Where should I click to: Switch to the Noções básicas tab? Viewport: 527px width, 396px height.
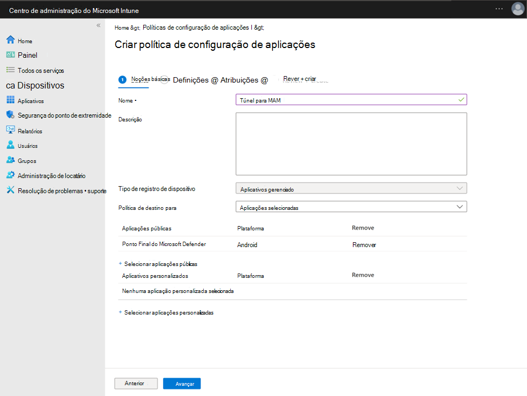click(x=151, y=79)
